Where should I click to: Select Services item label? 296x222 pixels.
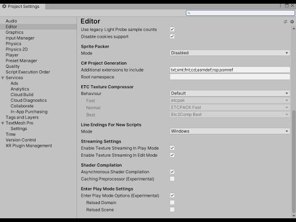(14, 78)
